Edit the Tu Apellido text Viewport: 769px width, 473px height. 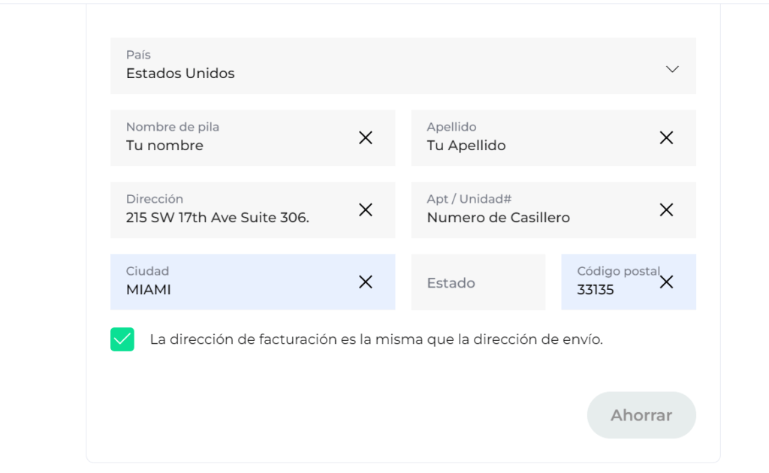[466, 146]
